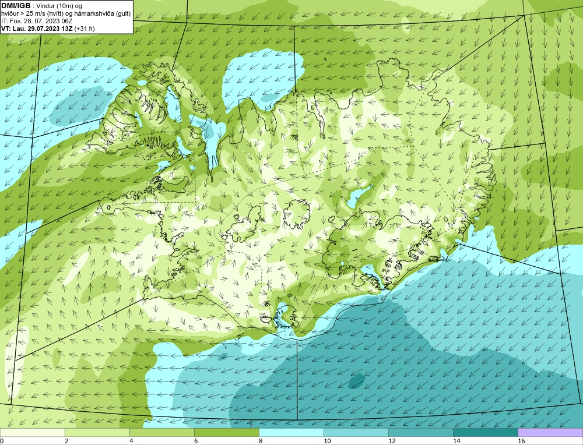This screenshot has width=583, height=445.
Task: Click the legend scale number 16
Action: [521, 441]
